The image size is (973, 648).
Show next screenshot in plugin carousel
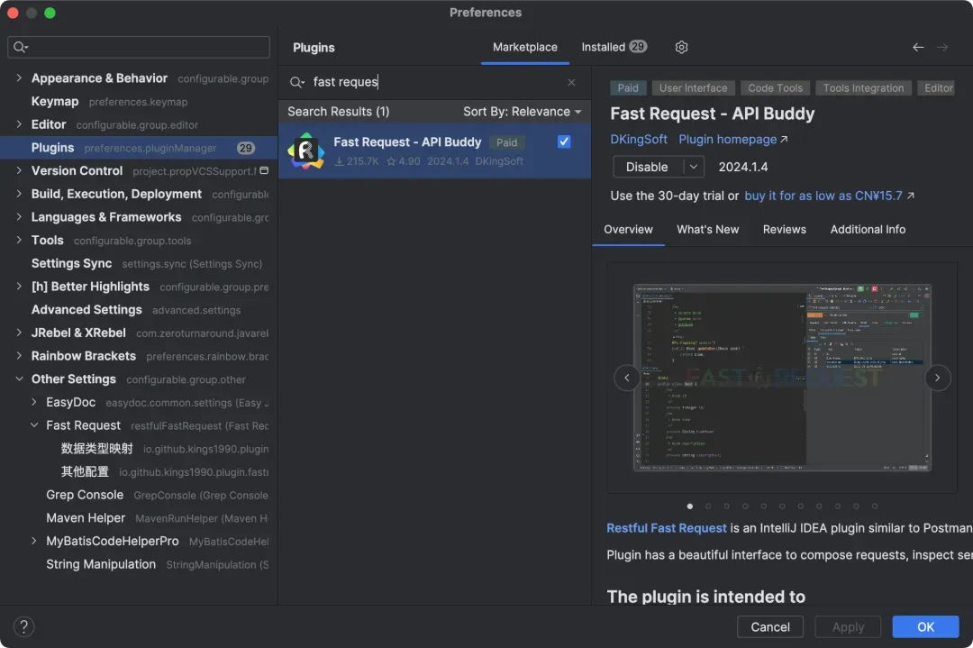tap(938, 378)
